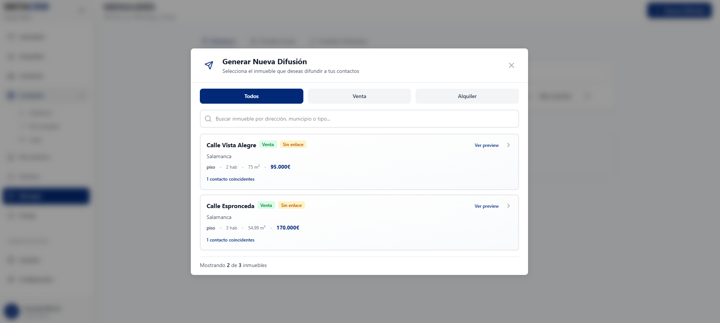Click the paper plane icon in dialog header
The height and width of the screenshot is (323, 720).
click(209, 65)
